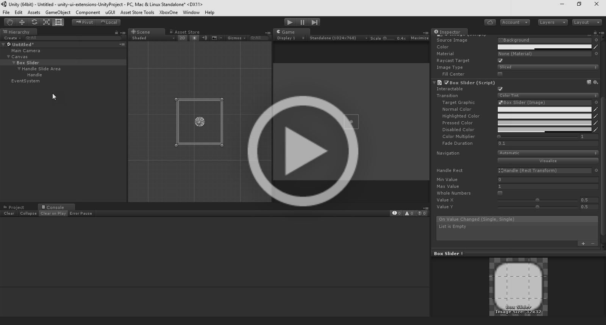606x325 pixels.
Task: Open the GameObject menu
Action: 58,12
